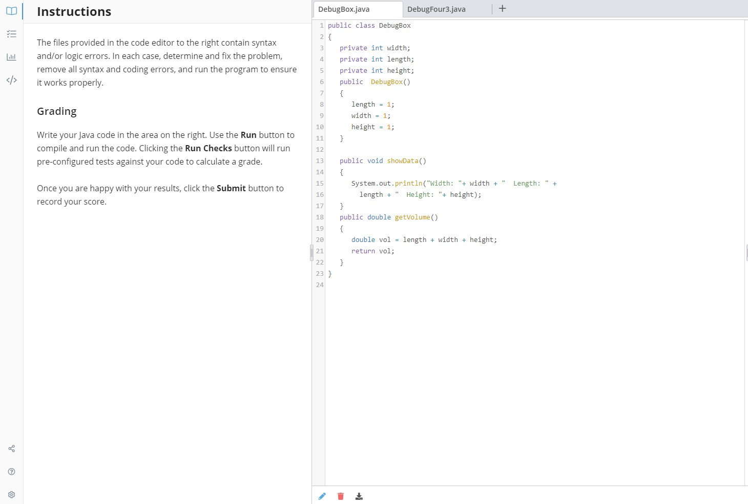View the grade results chart icon
This screenshot has height=504, width=748.
[x=11, y=57]
